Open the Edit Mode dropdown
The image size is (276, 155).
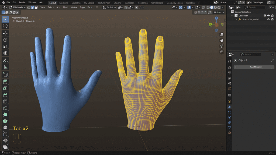pyautogui.click(x=17, y=7)
